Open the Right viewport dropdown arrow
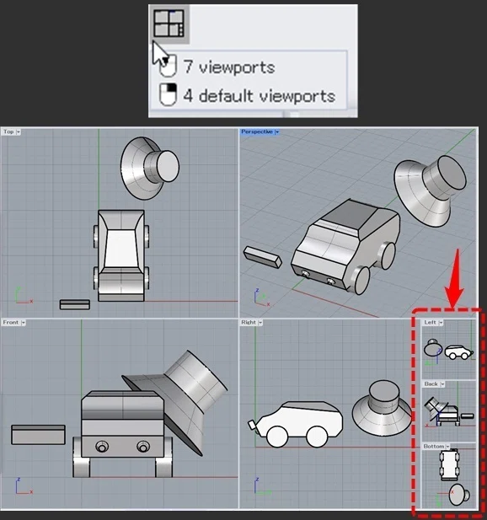The image size is (487, 520). (x=260, y=323)
